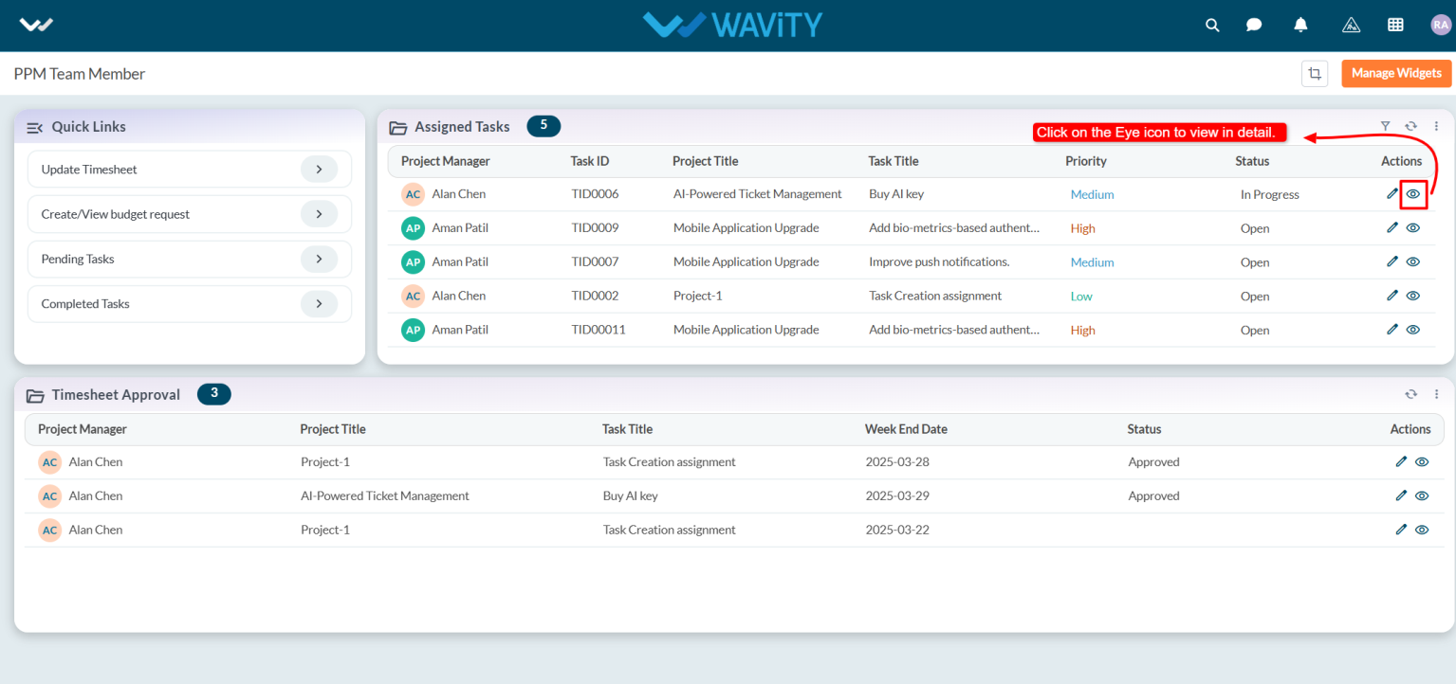
Task: Open the RA user avatar menu
Action: 1441,26
